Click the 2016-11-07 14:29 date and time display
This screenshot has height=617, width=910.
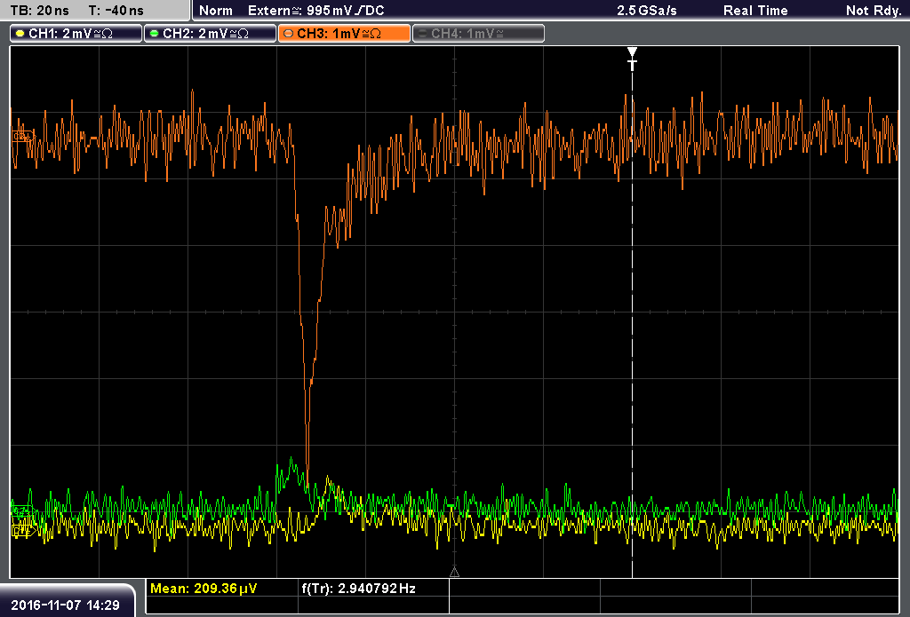click(65, 605)
